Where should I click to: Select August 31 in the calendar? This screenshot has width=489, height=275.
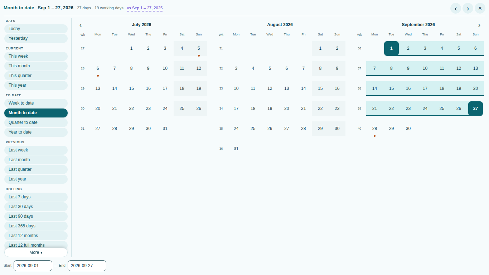click(x=236, y=149)
